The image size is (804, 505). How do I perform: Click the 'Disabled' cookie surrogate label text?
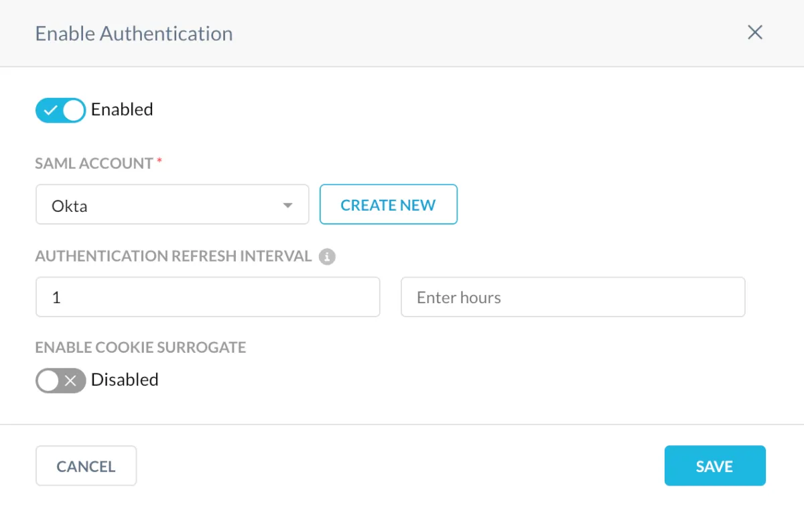point(125,380)
